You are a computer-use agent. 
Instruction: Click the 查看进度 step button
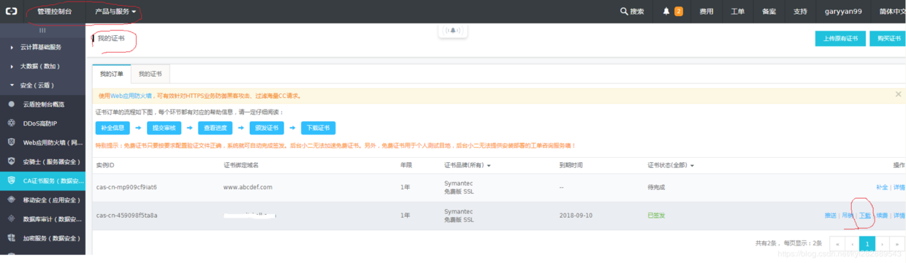(216, 128)
